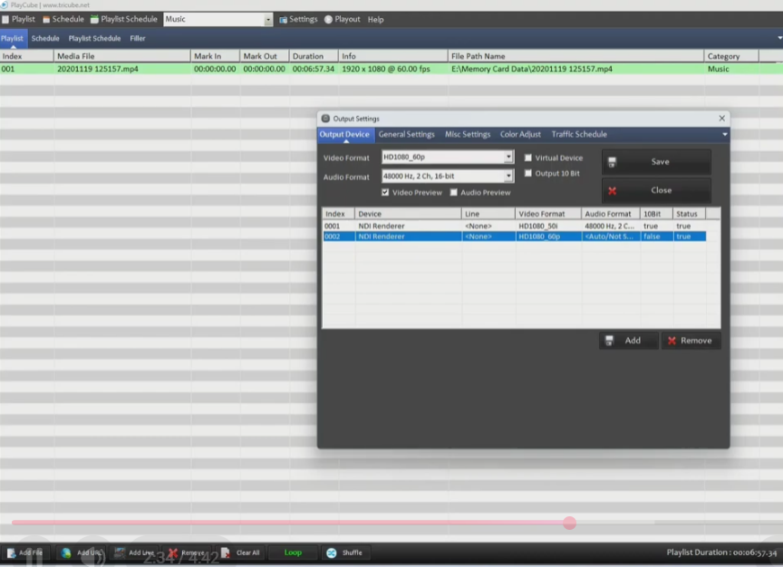
Task: Click the Add Live icon button
Action: tap(120, 553)
